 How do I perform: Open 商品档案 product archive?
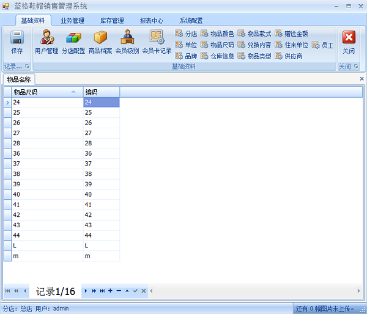pyautogui.click(x=100, y=42)
